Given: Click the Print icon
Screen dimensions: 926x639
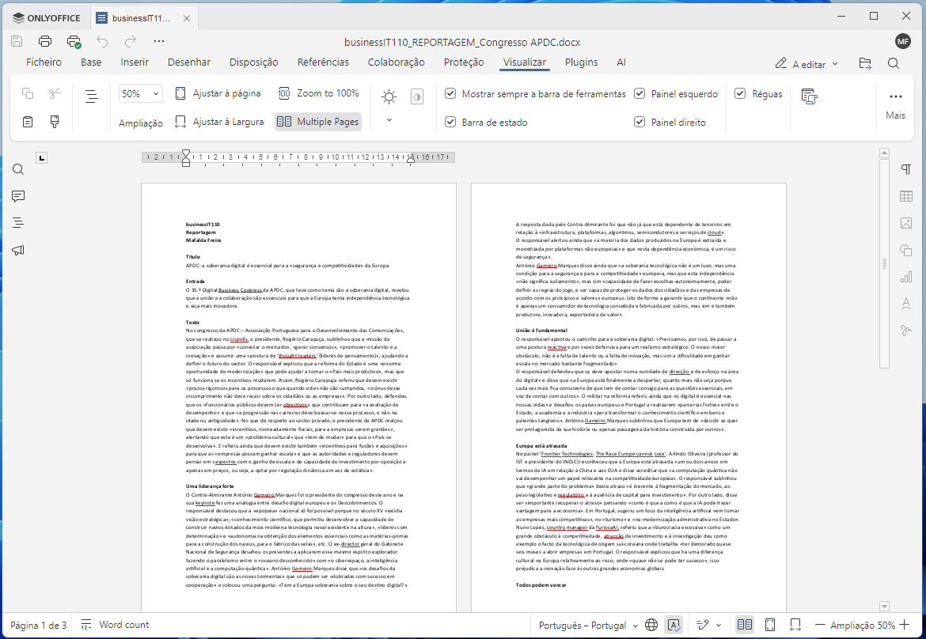Looking at the screenshot, I should (x=45, y=41).
